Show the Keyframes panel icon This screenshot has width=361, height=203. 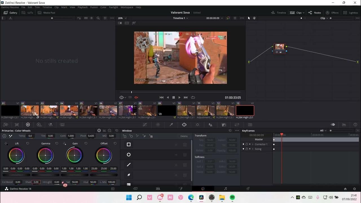[333, 125]
